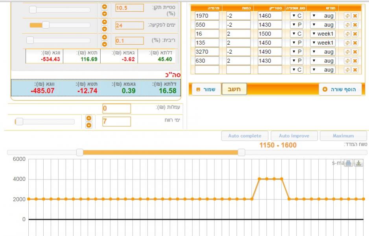This screenshot has height=236, width=369.
Task: Click the days to expiry slider handle
Action: (x=45, y=25)
